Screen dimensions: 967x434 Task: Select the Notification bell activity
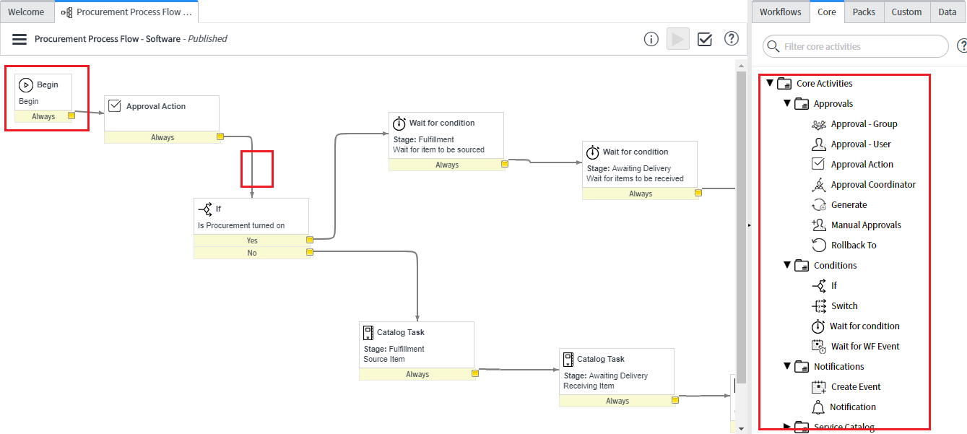[852, 407]
